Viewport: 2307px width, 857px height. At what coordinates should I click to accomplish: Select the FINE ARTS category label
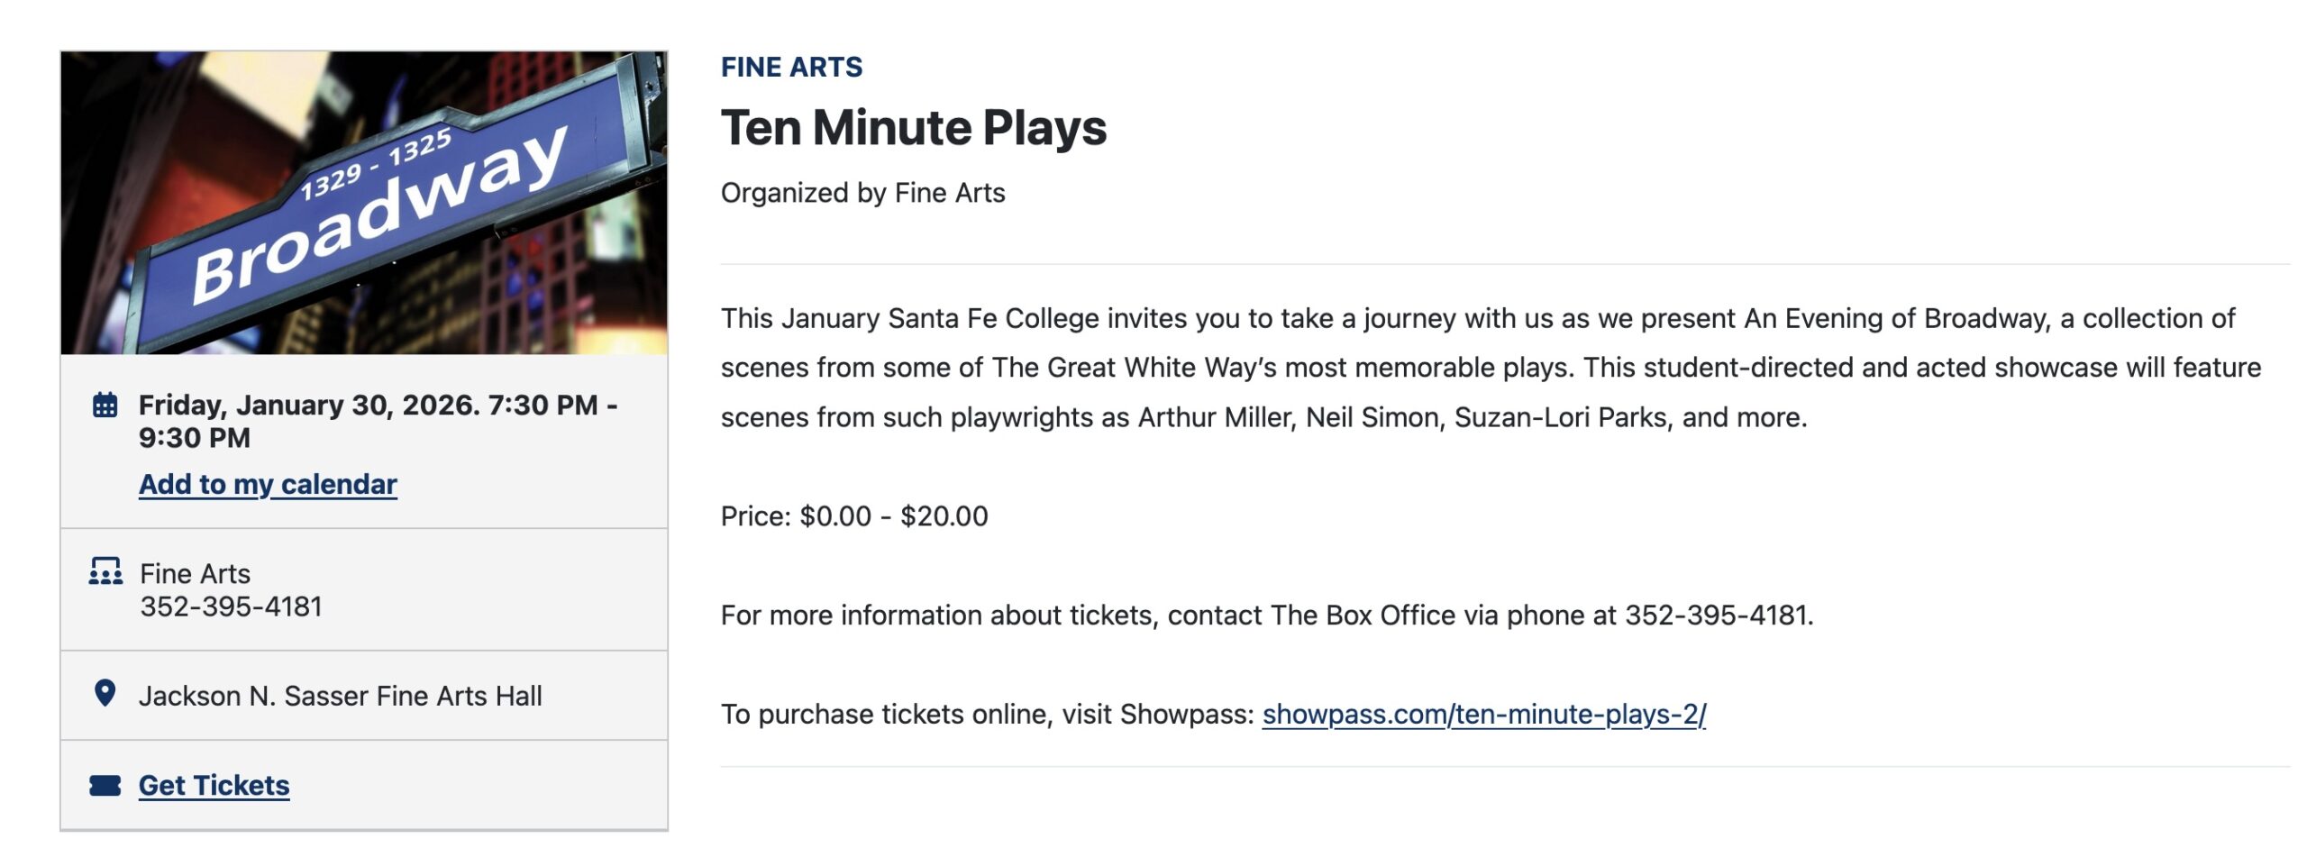click(x=791, y=67)
